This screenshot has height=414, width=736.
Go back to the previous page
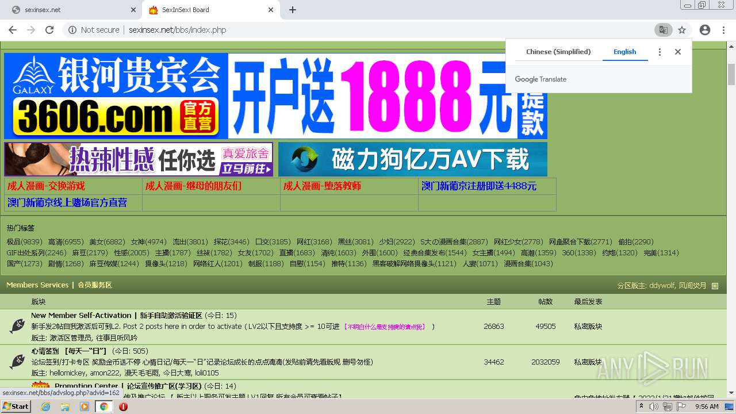pyautogui.click(x=13, y=30)
